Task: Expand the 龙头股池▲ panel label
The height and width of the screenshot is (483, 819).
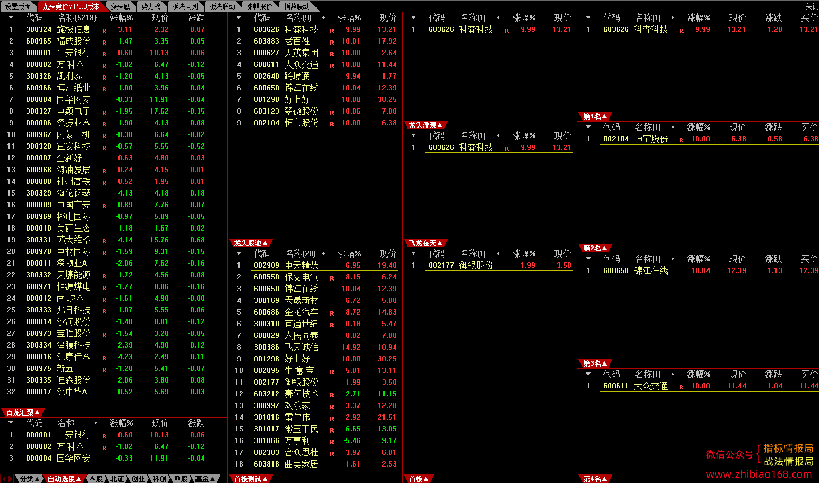Action: pyautogui.click(x=251, y=243)
